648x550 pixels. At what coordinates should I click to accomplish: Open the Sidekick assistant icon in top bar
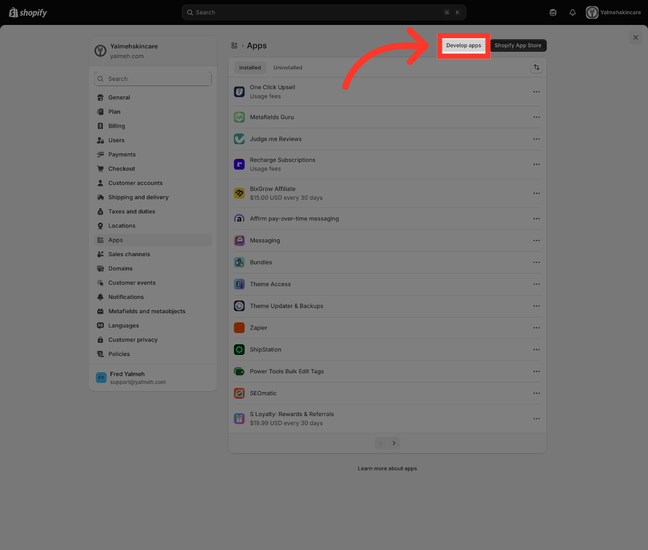coord(553,13)
